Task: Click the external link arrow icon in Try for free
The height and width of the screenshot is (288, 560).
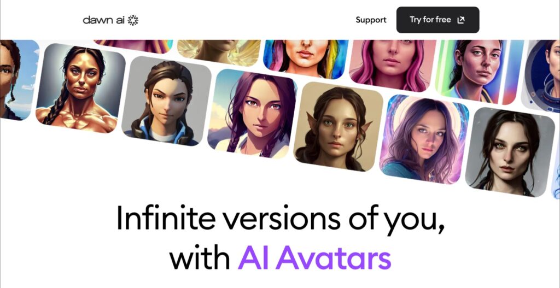Action: (x=460, y=20)
